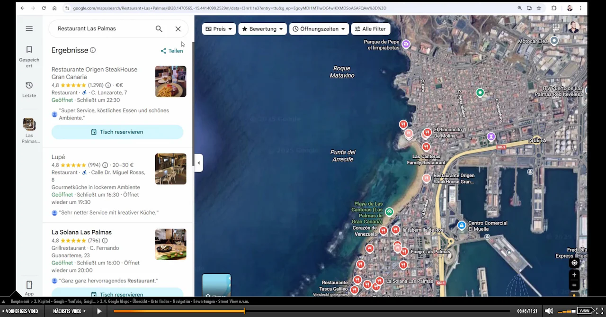Open the Letzte recent history

(29, 89)
